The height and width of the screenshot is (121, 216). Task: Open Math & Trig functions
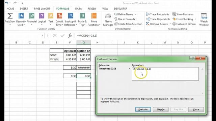pyautogui.click(x=82, y=19)
